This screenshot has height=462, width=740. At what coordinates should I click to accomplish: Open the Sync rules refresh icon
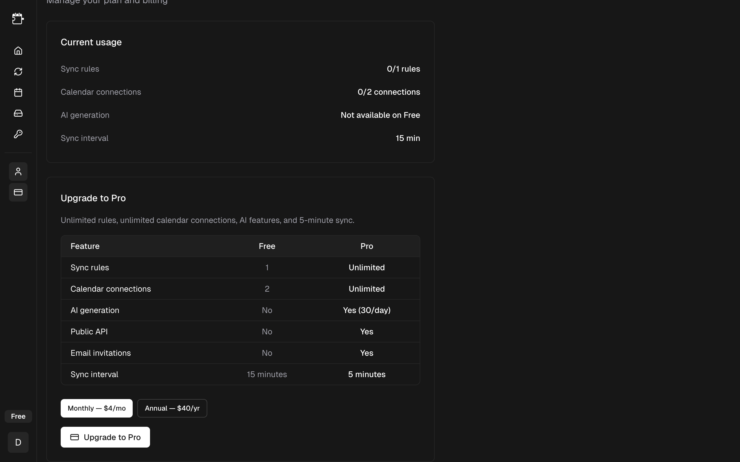click(18, 72)
